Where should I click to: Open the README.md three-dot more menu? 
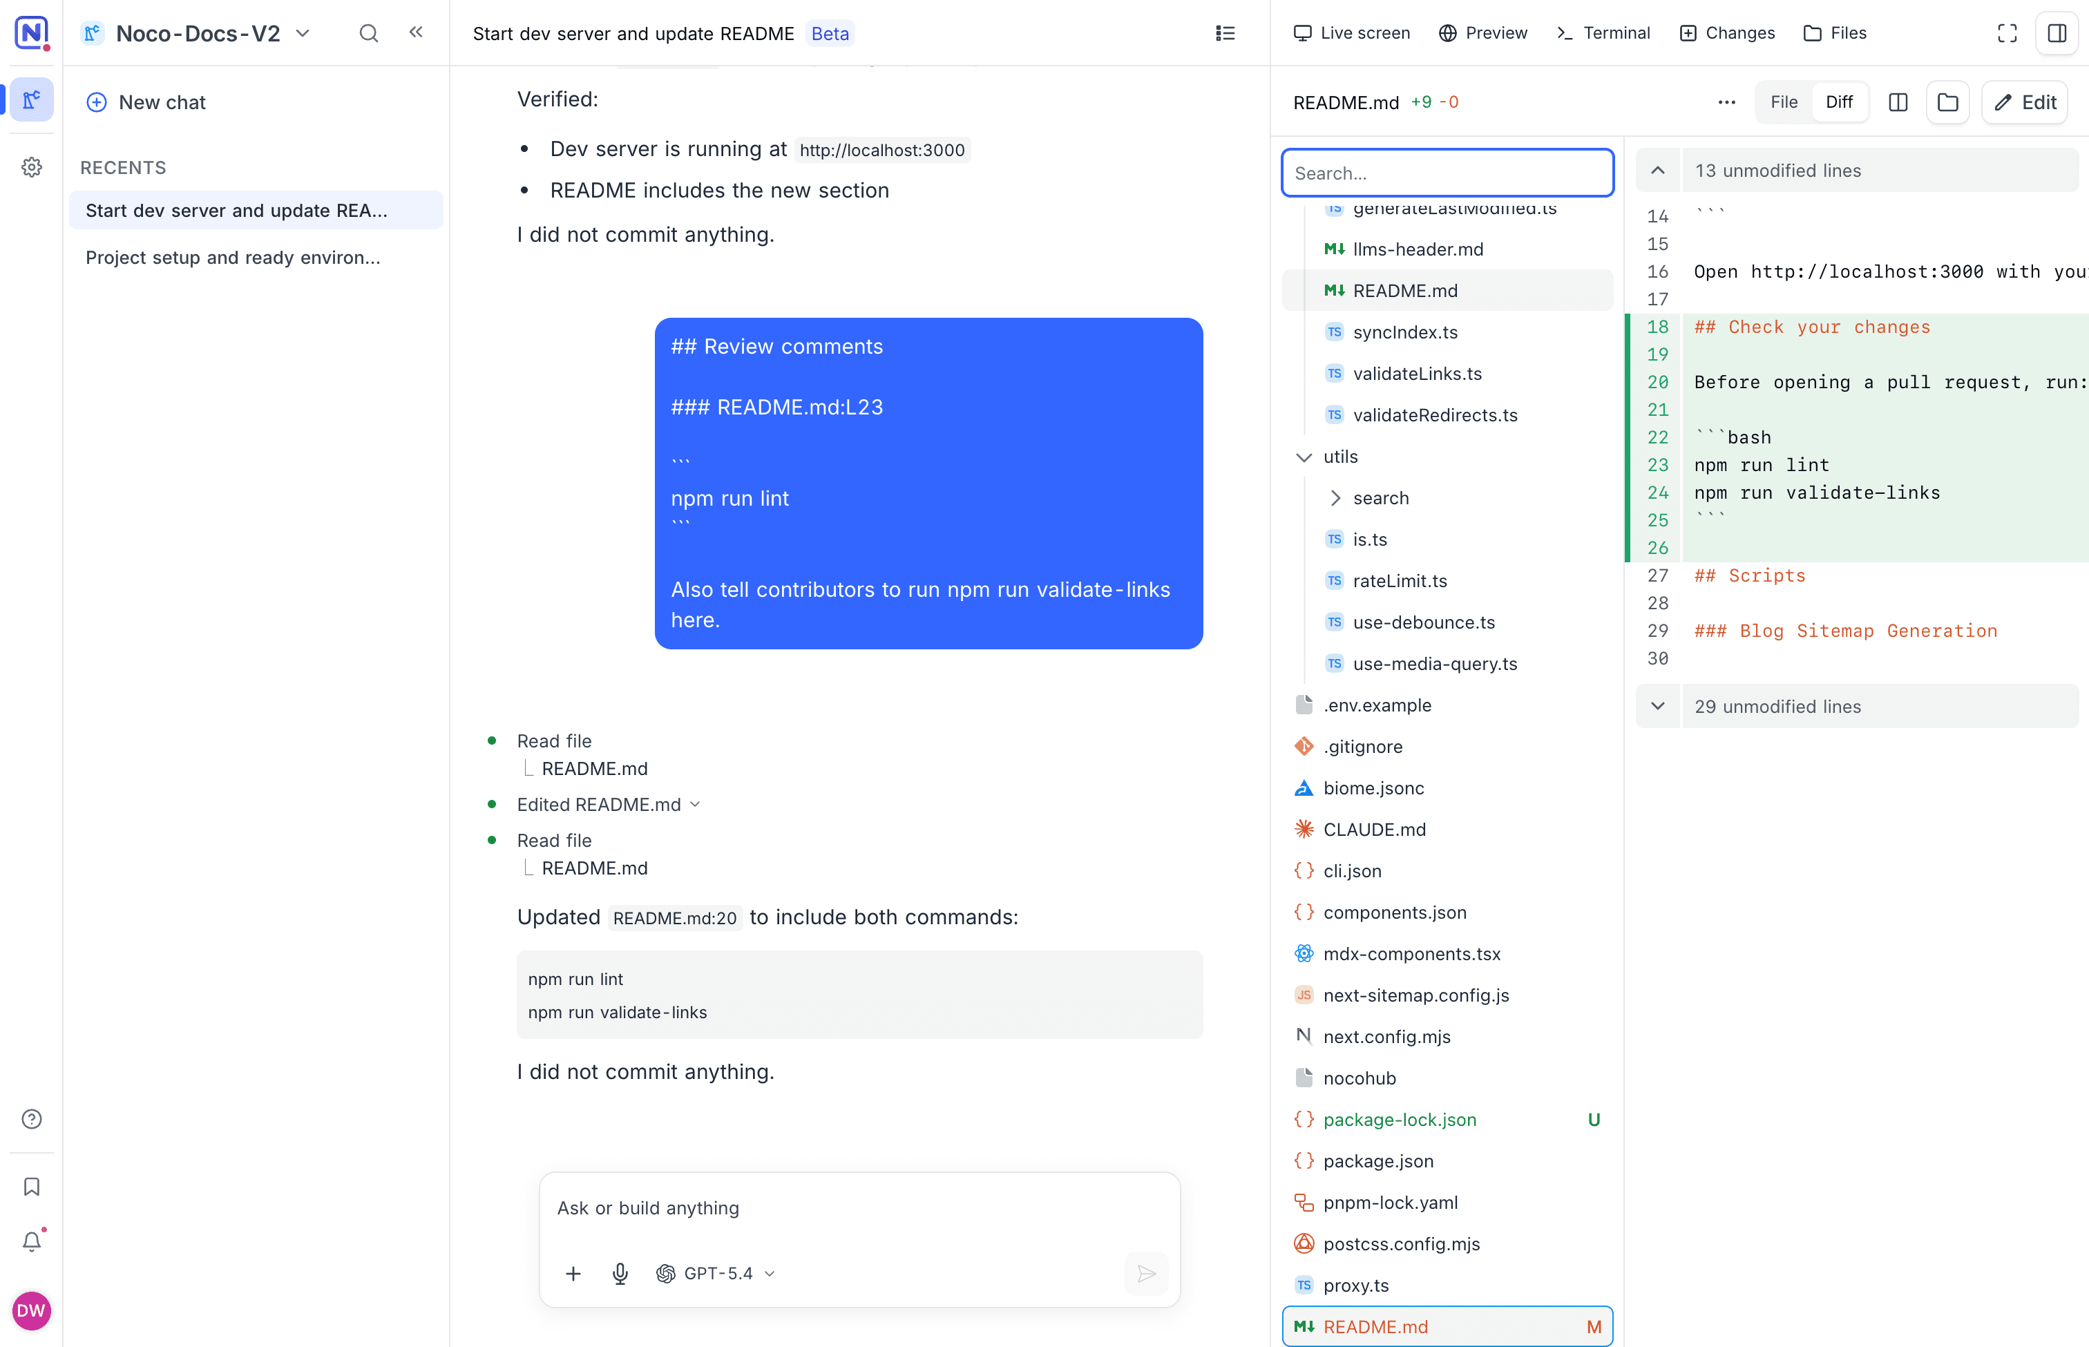coord(1726,102)
